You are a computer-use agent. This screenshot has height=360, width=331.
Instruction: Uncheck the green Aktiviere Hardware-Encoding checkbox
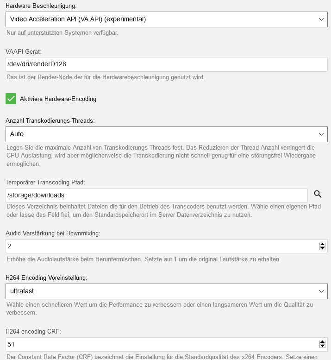tap(11, 99)
